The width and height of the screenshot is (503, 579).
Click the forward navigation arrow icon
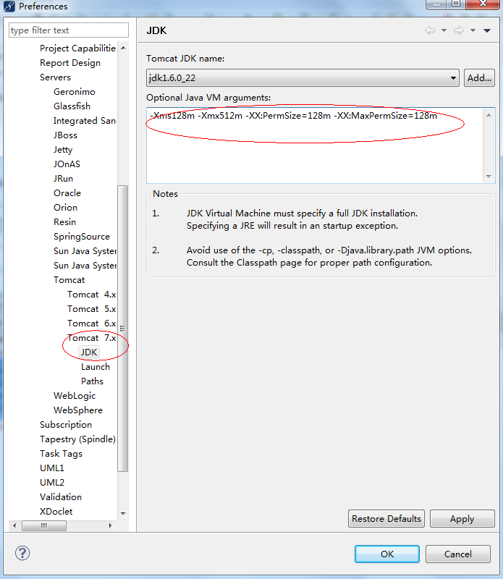coord(459,30)
